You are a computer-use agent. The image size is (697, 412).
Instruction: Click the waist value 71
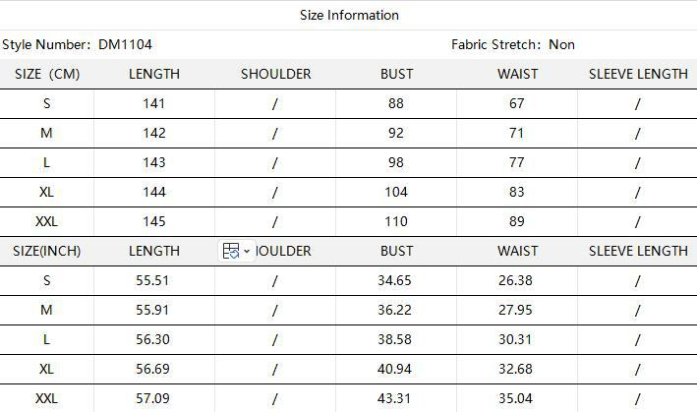pos(517,133)
